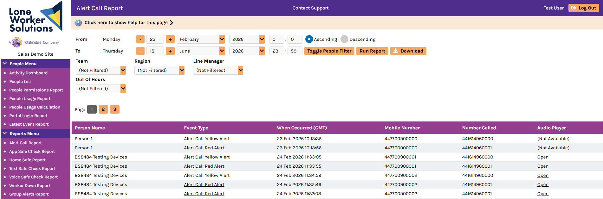Image resolution: width=603 pixels, height=199 pixels.
Task: Open the Team filter dropdown
Action: click(x=101, y=70)
